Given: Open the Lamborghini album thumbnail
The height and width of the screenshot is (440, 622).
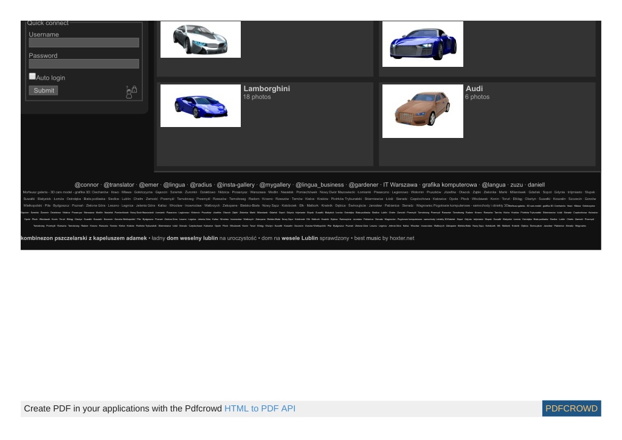Looking at the screenshot, I should point(200,106).
